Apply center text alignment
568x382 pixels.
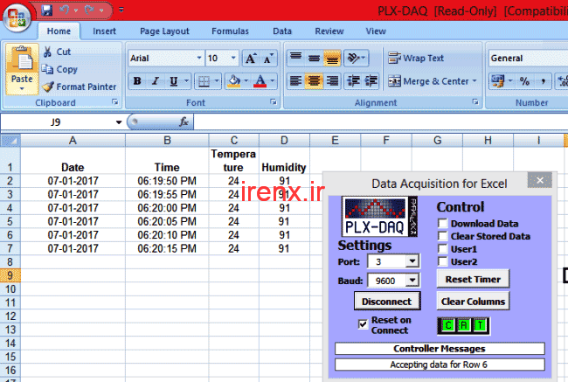click(x=314, y=81)
